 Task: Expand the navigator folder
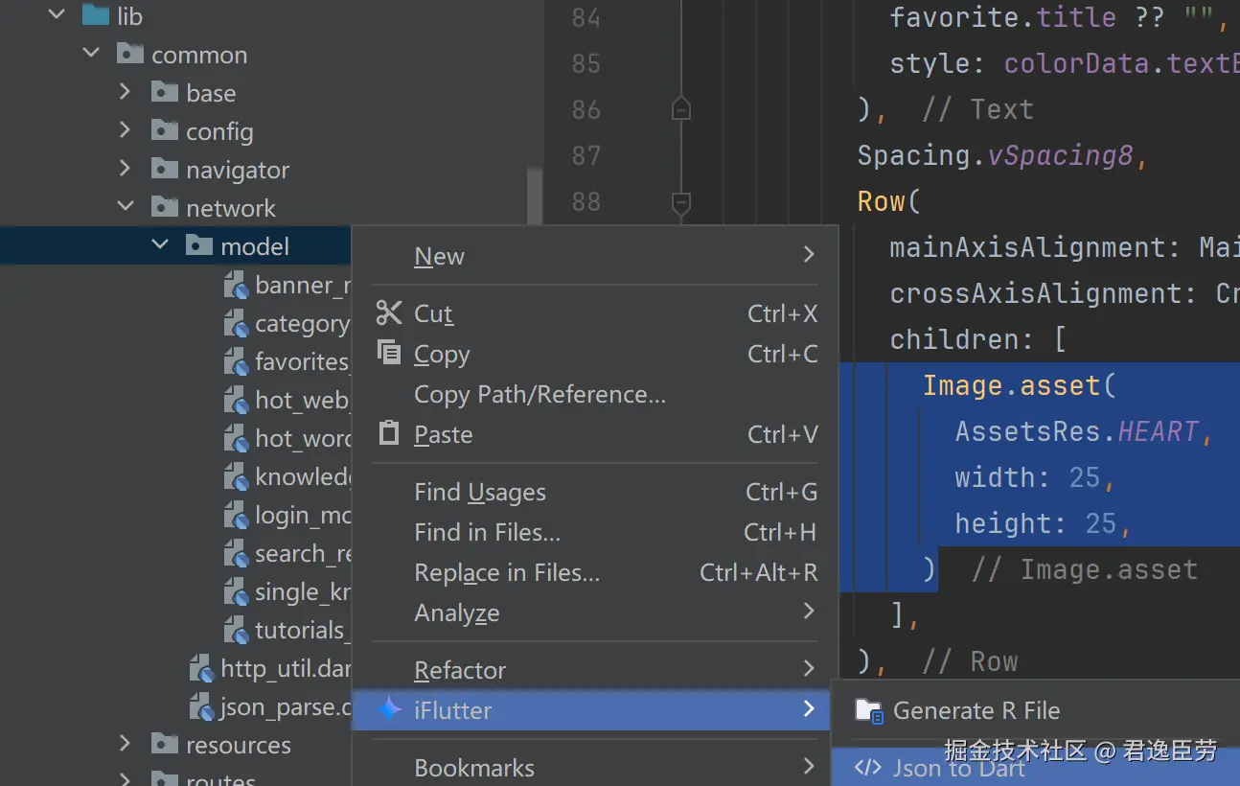click(x=125, y=169)
